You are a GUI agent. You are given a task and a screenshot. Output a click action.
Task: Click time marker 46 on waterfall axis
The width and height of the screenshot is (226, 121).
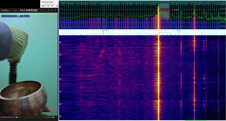[60, 67]
